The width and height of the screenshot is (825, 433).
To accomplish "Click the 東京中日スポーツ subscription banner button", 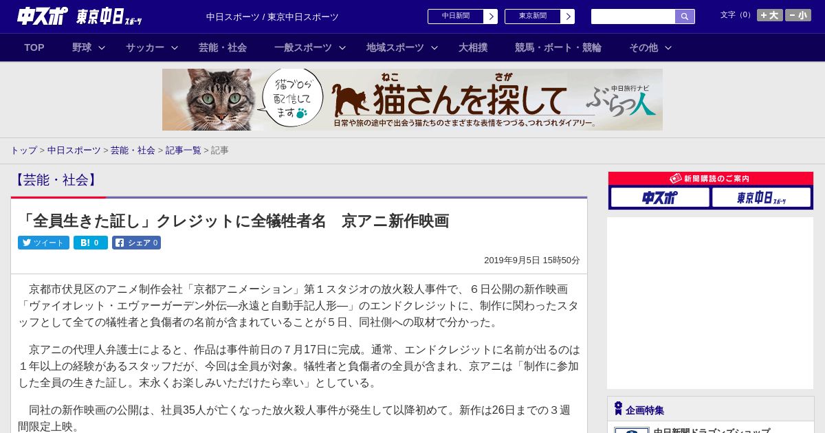I will (x=761, y=197).
